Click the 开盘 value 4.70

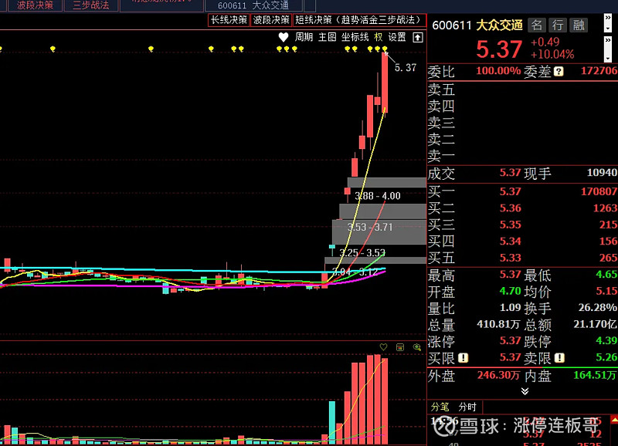511,291
